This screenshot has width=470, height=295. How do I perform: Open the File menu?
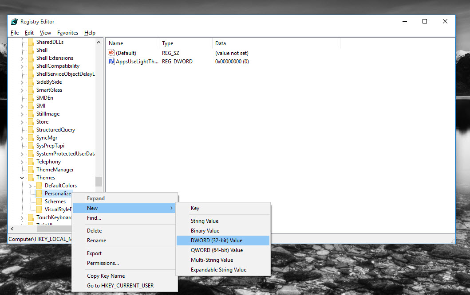[x=14, y=33]
